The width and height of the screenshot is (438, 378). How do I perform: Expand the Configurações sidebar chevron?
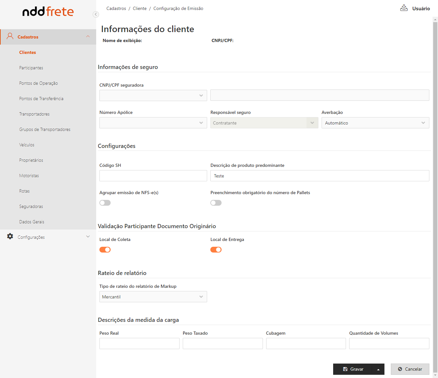88,237
